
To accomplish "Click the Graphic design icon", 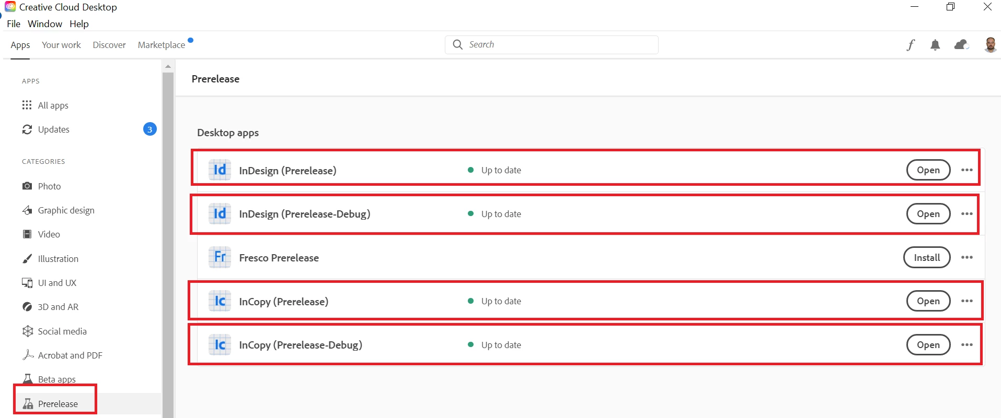I will [x=27, y=210].
